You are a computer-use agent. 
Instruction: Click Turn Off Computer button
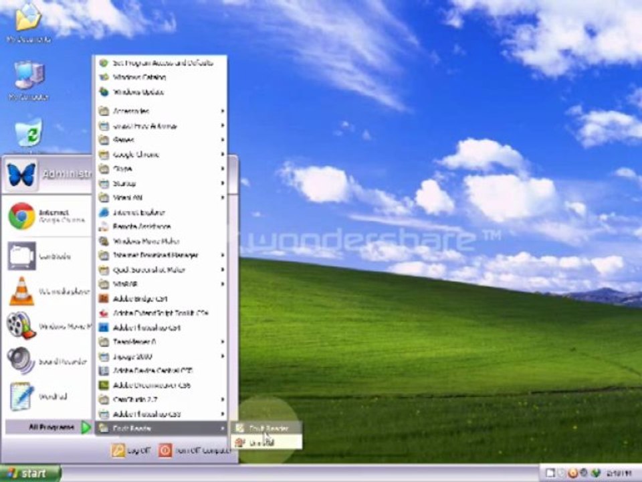[195, 451]
